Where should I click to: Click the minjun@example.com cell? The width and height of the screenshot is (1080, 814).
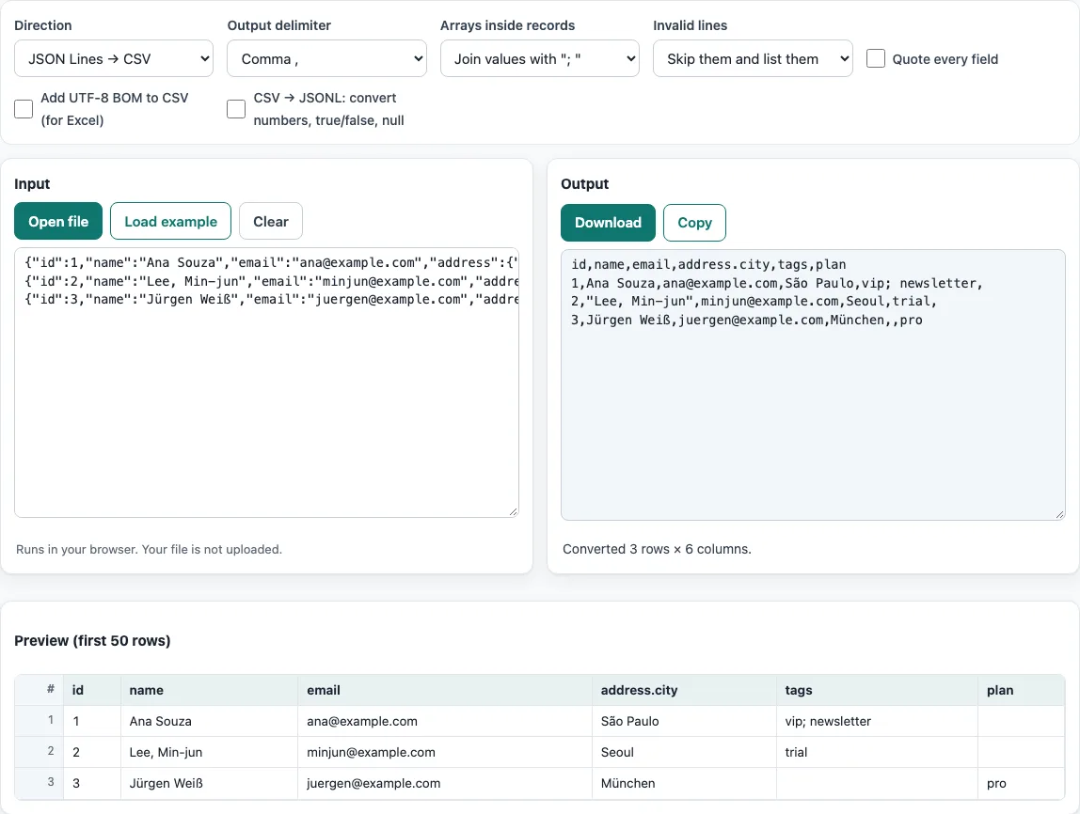pos(445,752)
